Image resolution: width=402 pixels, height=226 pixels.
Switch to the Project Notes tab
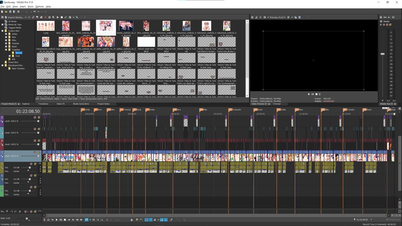[104, 104]
